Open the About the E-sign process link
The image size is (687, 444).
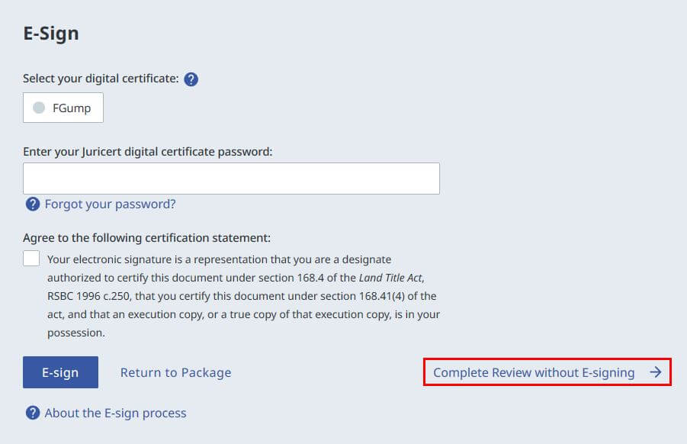[x=115, y=413]
